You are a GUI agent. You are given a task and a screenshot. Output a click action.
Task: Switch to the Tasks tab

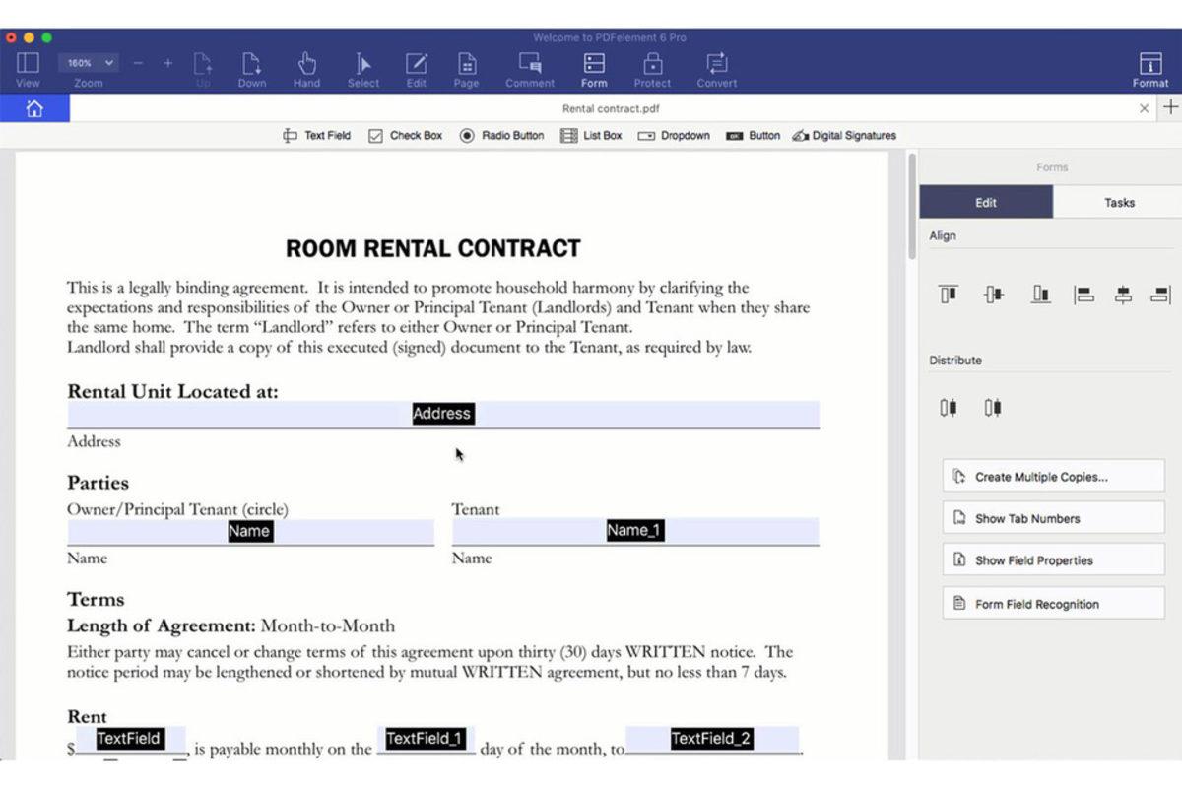coord(1118,203)
